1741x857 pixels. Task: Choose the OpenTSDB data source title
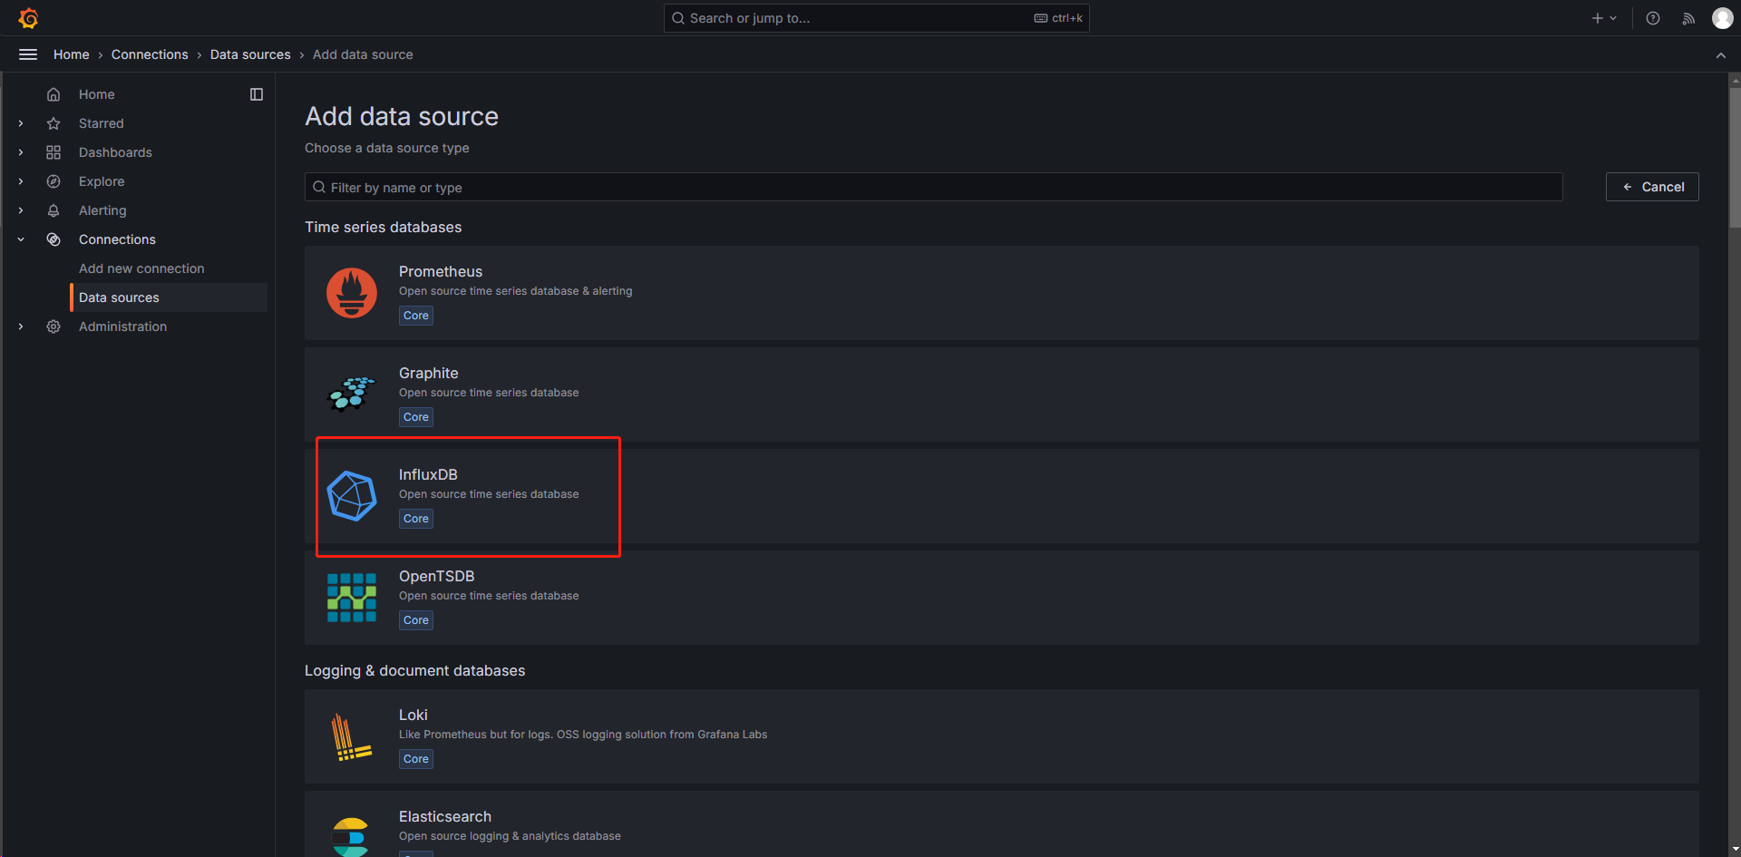[x=437, y=576]
